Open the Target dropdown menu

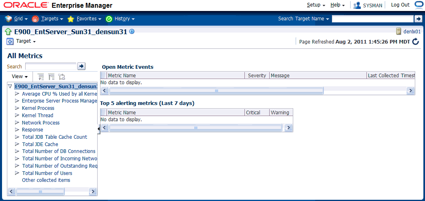[26, 41]
